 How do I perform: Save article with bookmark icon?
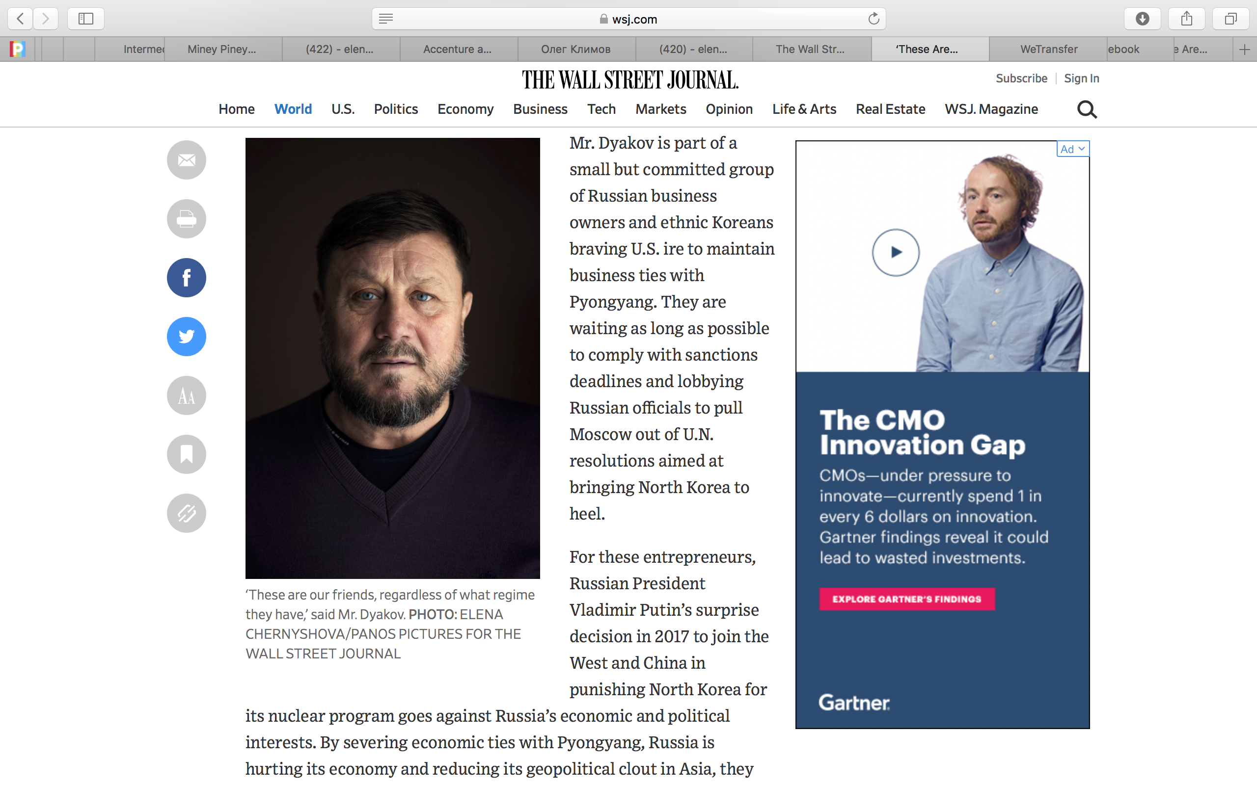click(187, 454)
